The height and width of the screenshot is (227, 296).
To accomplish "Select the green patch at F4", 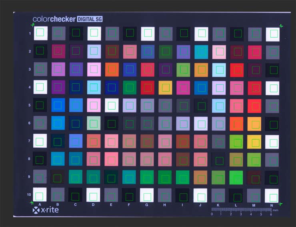I will (130, 88).
